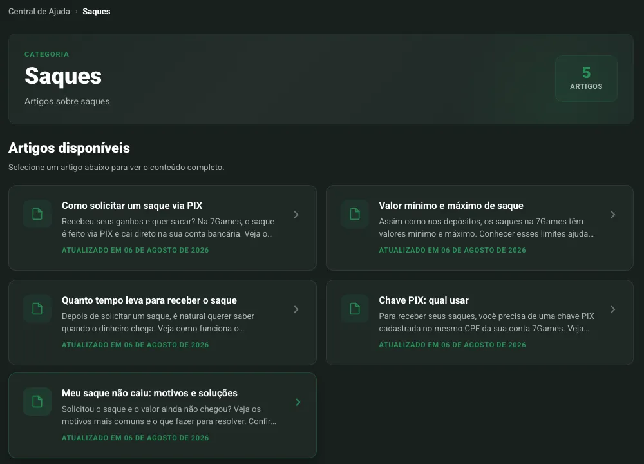The image size is (644, 464).
Task: Open chevron arrow on Quanto tempo leva card
Action: pos(296,309)
